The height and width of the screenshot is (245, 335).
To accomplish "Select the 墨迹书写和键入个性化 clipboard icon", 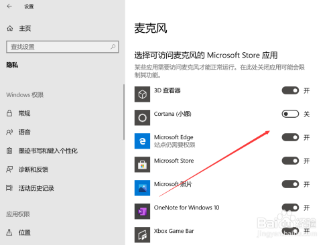I will (9, 151).
